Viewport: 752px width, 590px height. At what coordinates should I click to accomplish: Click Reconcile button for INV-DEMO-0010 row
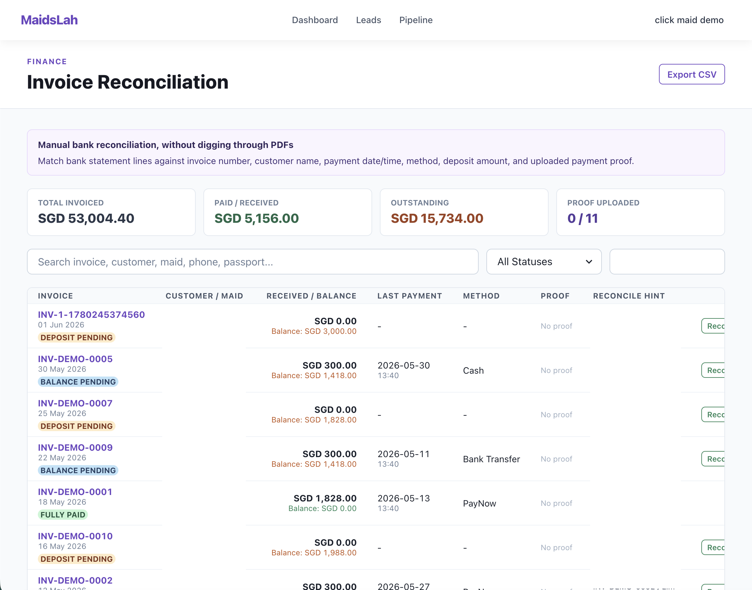pos(713,548)
